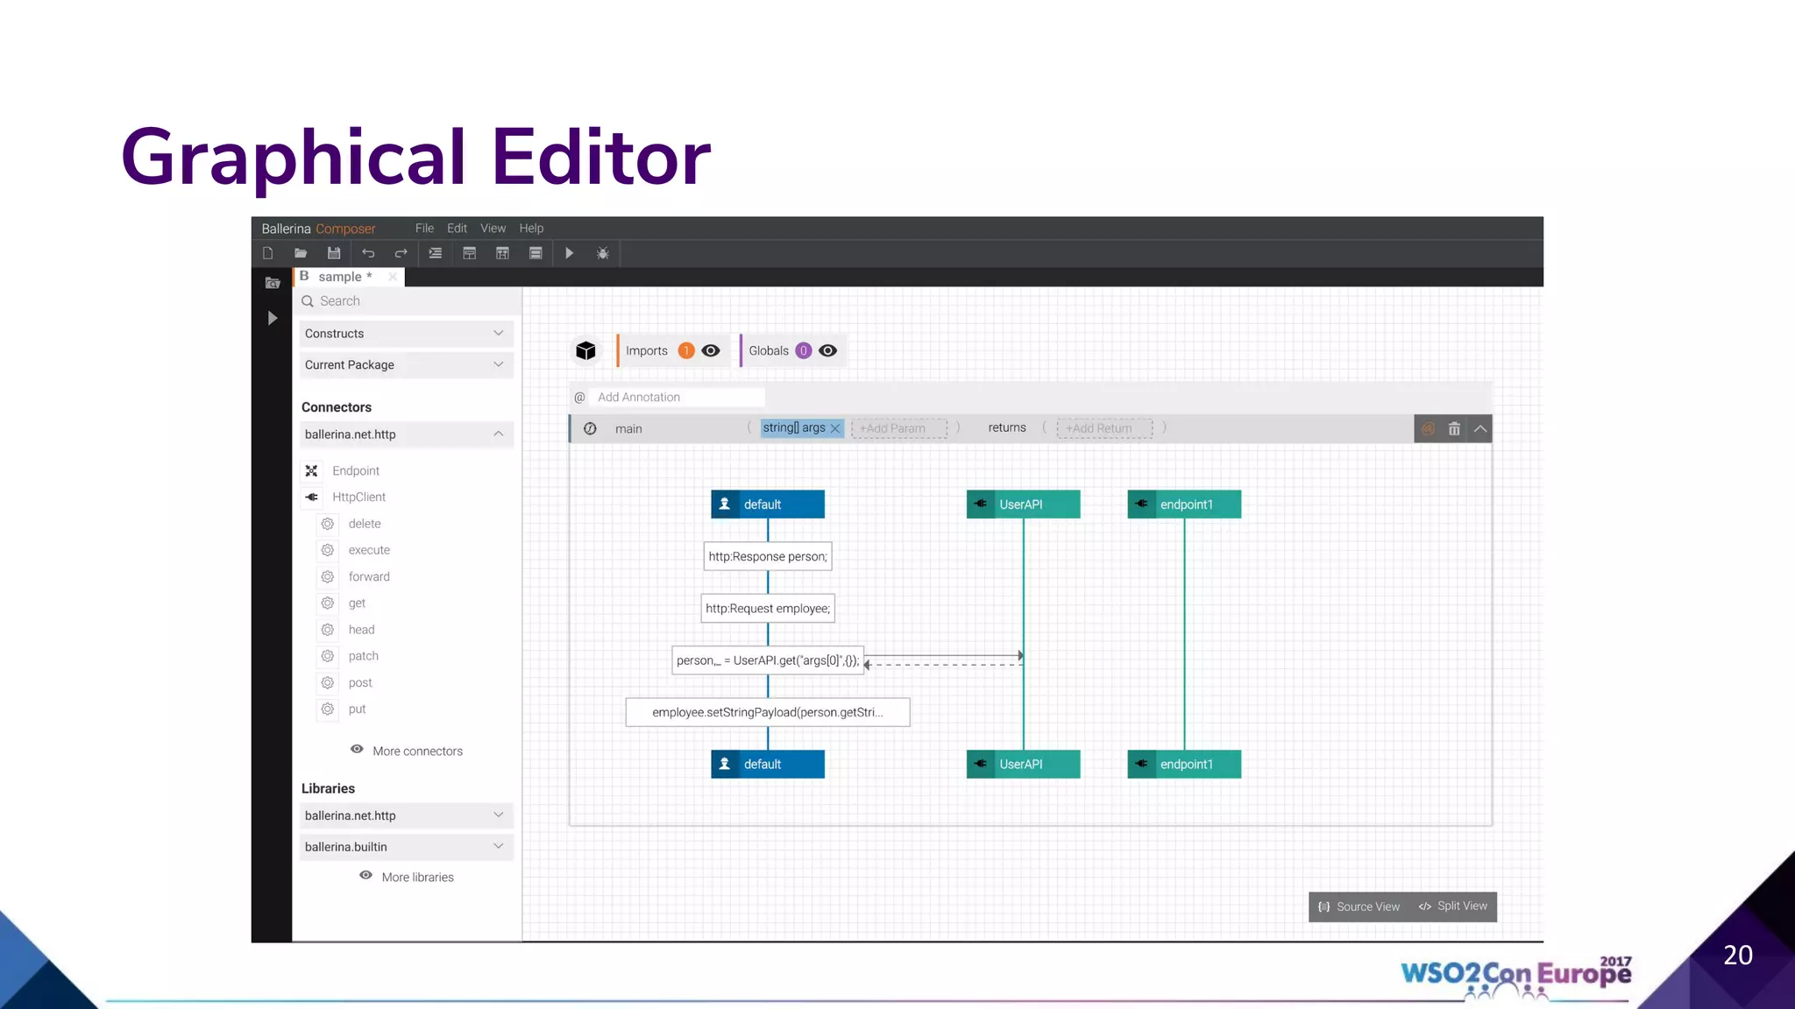Image resolution: width=1795 pixels, height=1009 pixels.
Task: Click the New file toolbar icon
Action: click(x=268, y=253)
